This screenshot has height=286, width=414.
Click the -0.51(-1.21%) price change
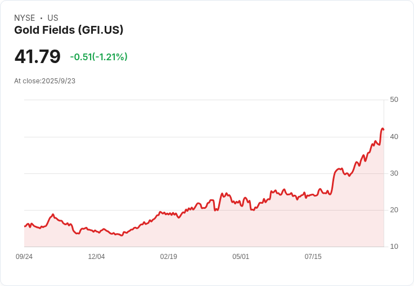point(98,57)
